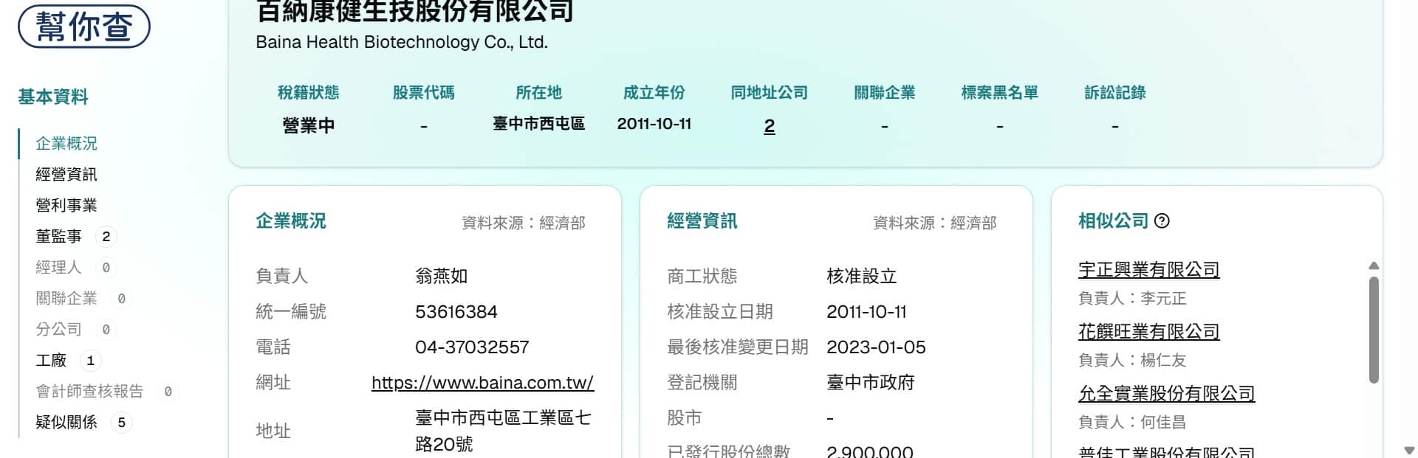Click the 統一編號 value 53616384
The height and width of the screenshot is (458, 1418).
tap(456, 312)
